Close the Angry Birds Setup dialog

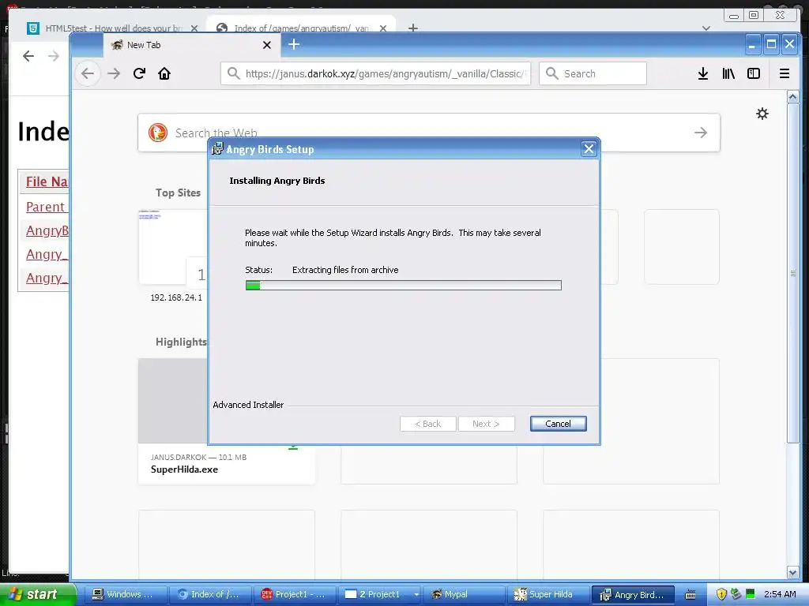(589, 149)
